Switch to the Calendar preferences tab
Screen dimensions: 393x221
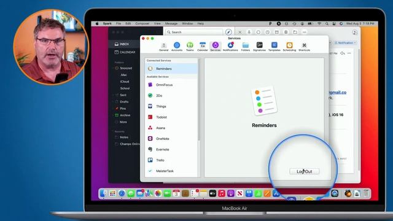(202, 47)
